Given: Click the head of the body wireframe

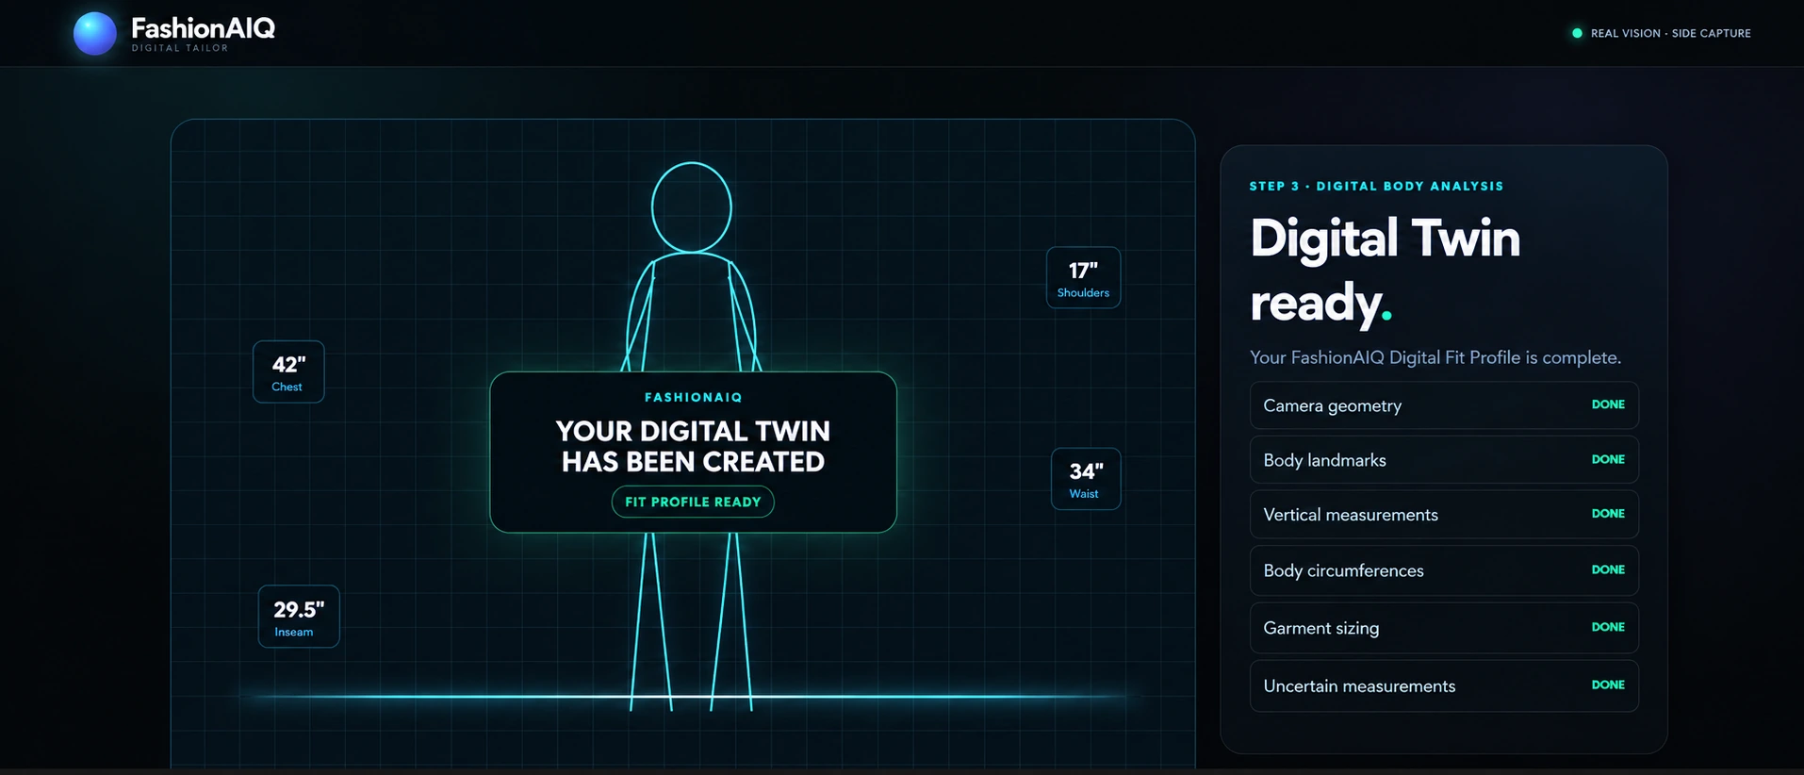Looking at the screenshot, I should (692, 207).
